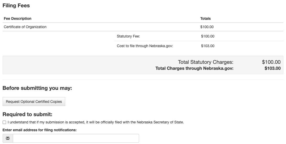This screenshot has width=286, height=144.
Task: Click the 'Required to submit' heading
Action: (x=27, y=114)
